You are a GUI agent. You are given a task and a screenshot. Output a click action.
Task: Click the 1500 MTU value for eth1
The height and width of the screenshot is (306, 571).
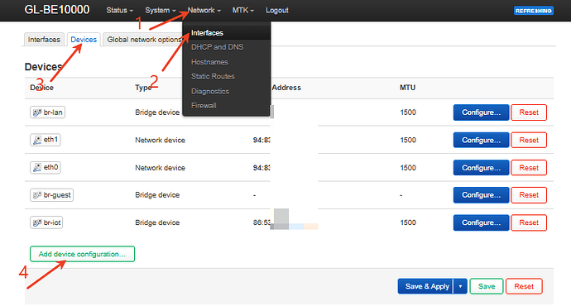(408, 140)
